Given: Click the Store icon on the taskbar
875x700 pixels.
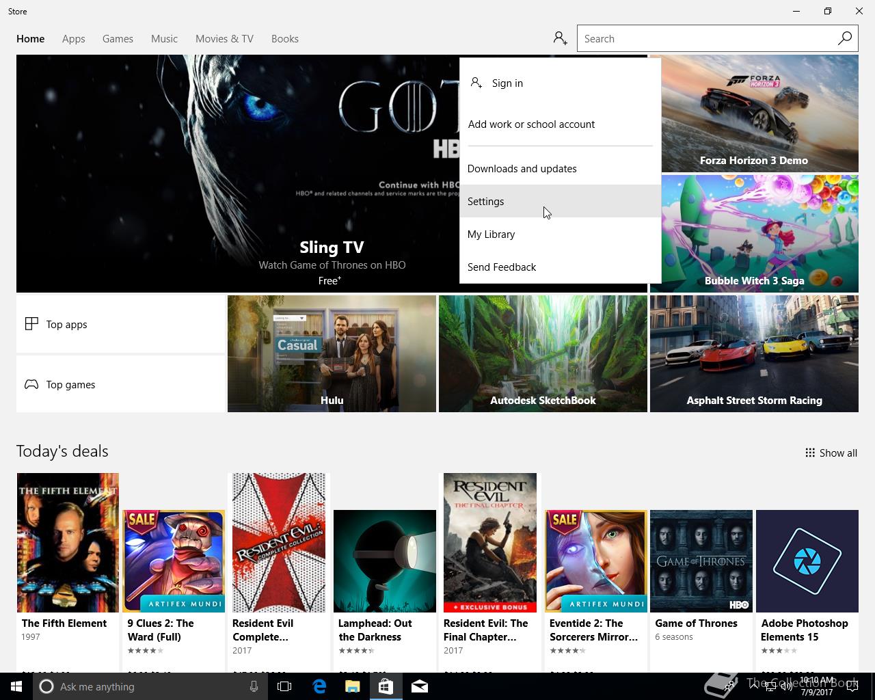Looking at the screenshot, I should click(386, 686).
